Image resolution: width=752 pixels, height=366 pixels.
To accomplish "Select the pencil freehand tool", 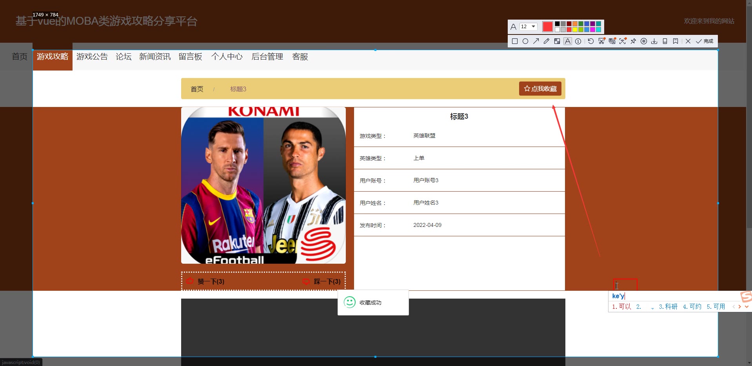I will tap(547, 41).
